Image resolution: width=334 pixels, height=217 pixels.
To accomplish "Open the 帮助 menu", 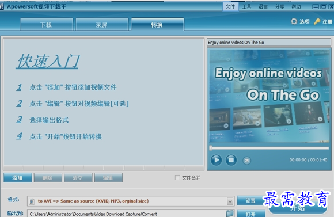I will click(x=296, y=6).
